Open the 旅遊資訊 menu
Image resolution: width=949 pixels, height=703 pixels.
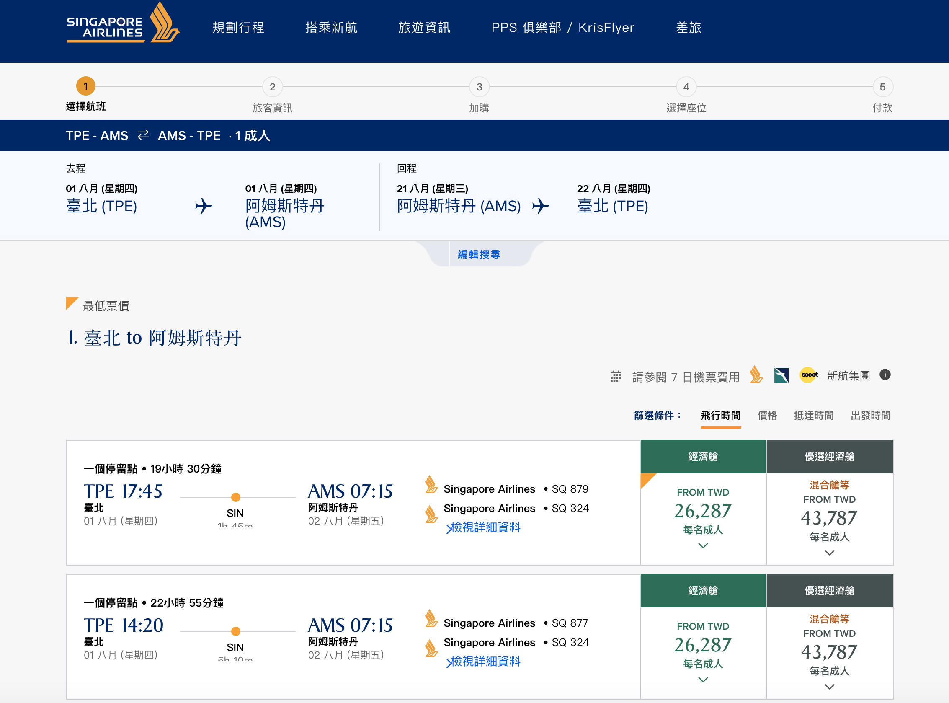tap(424, 28)
